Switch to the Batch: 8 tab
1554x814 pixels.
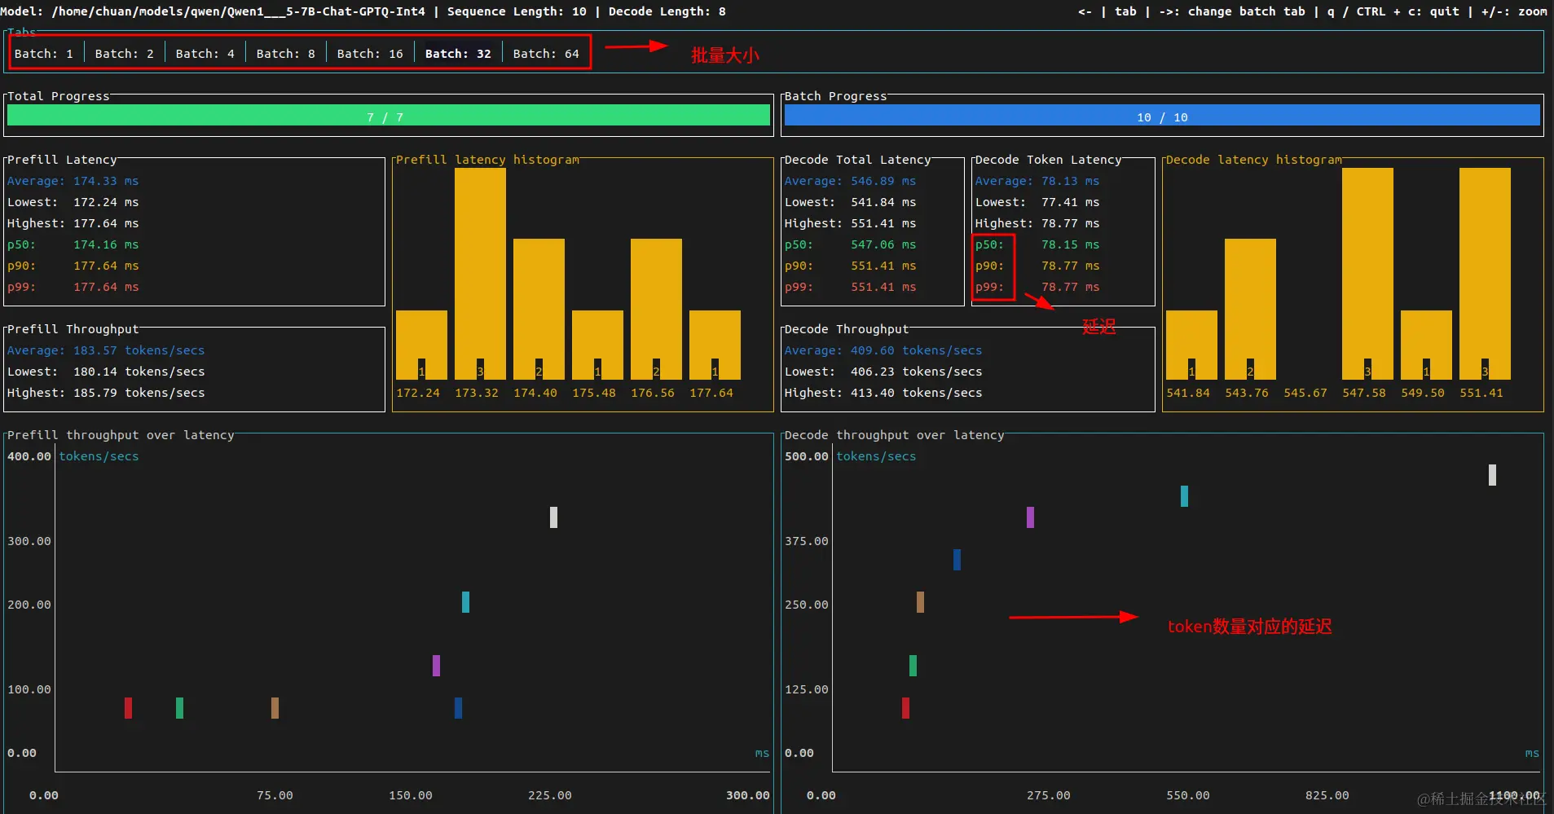(285, 54)
